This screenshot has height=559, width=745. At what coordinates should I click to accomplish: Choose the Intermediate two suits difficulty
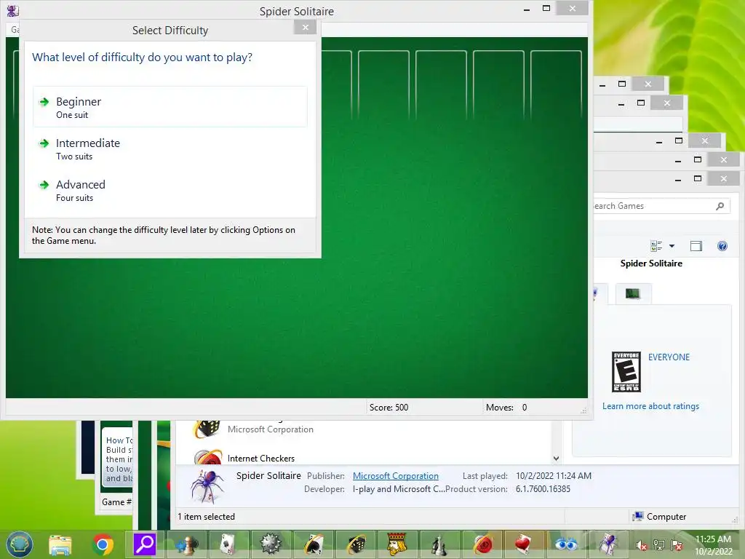coord(170,148)
